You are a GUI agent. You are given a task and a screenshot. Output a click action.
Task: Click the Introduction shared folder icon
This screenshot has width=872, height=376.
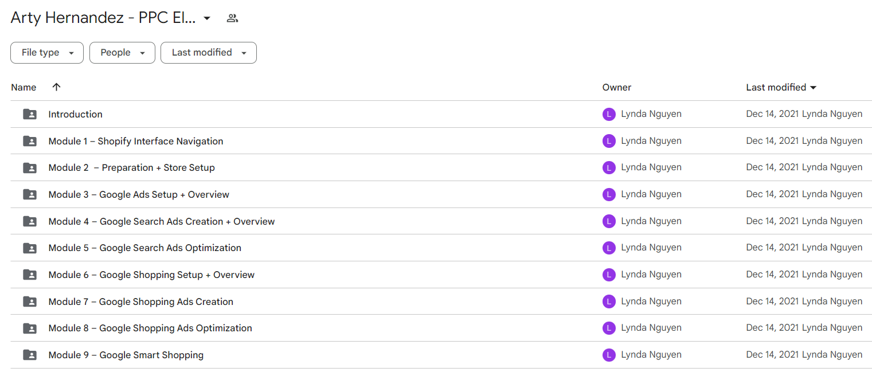pos(30,114)
